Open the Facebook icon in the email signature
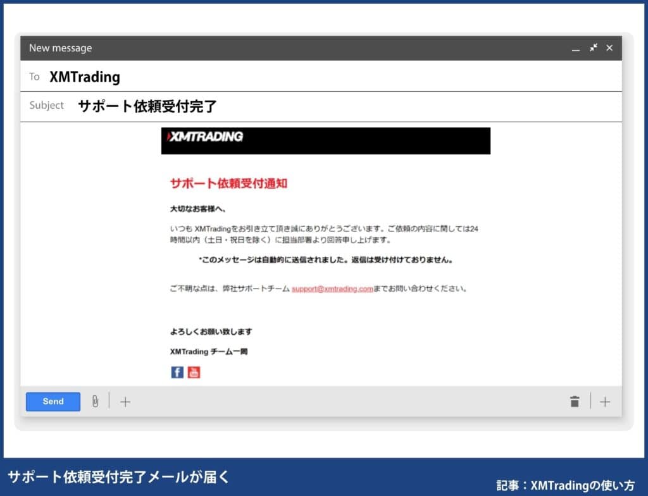This screenshot has width=648, height=496. click(x=177, y=372)
